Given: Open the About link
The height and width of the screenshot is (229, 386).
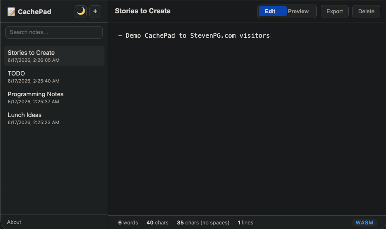Looking at the screenshot, I should (14, 222).
